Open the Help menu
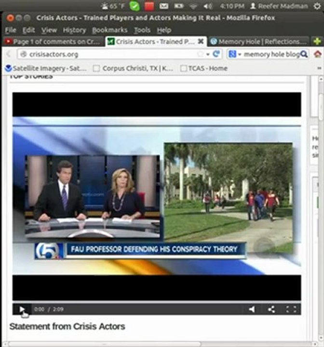 (164, 30)
